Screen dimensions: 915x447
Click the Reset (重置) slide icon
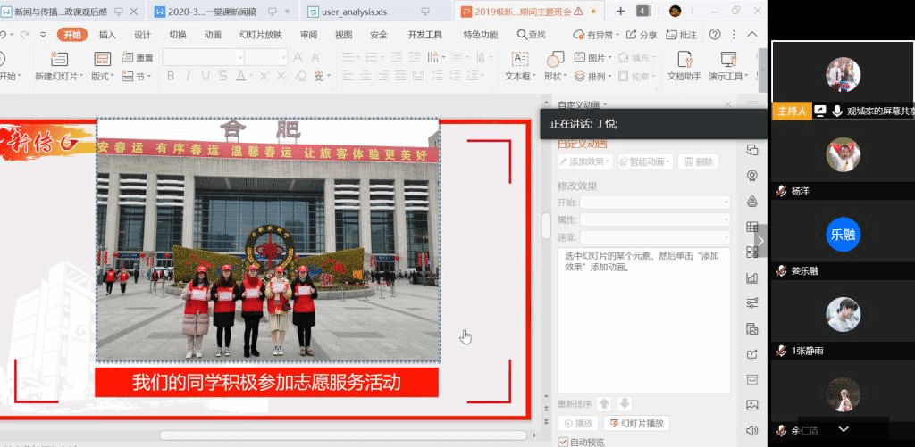127,57
